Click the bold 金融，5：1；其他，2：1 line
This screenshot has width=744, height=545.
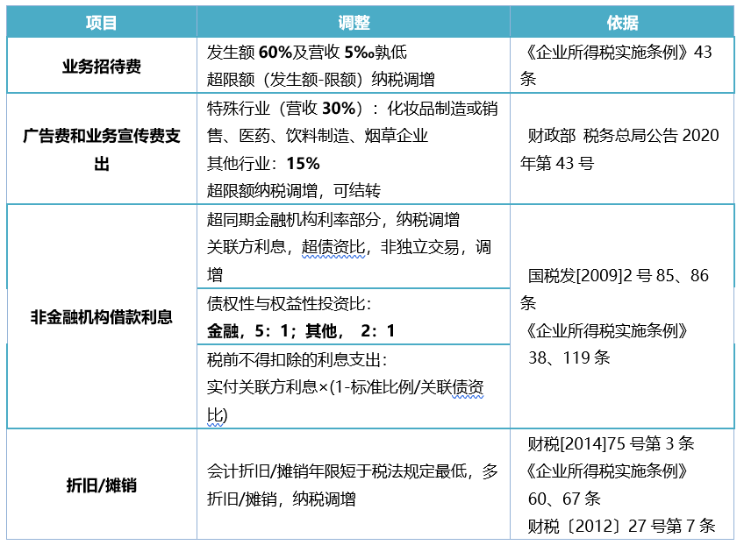[x=301, y=330]
